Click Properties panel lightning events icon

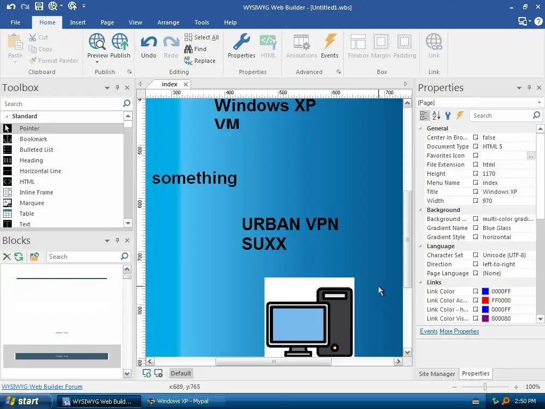[x=460, y=116]
